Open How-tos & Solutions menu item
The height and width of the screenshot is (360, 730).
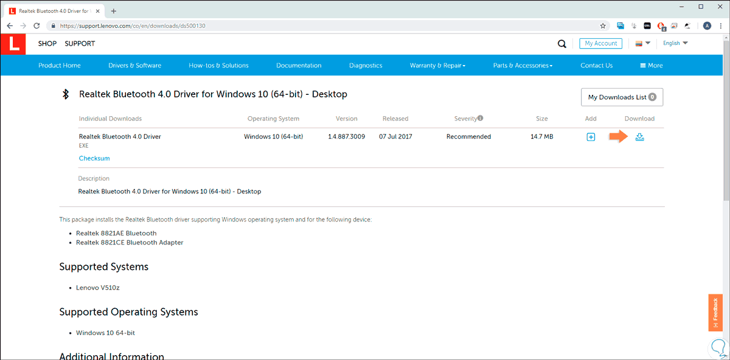tap(218, 66)
